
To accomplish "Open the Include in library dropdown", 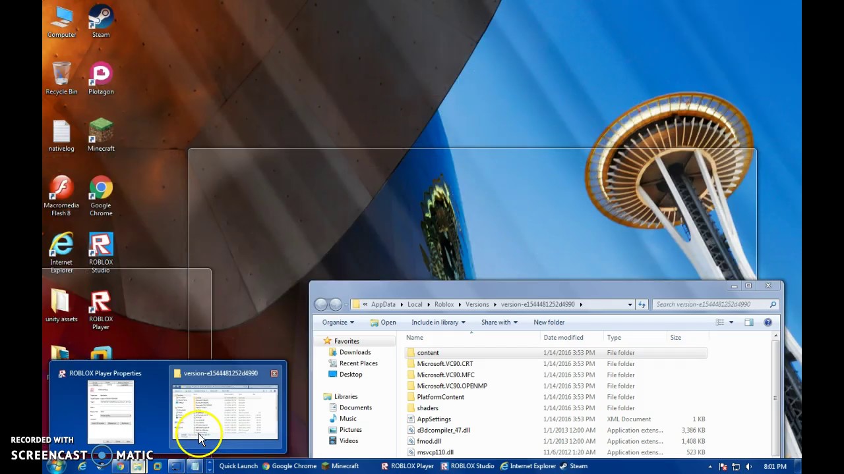I will click(438, 323).
